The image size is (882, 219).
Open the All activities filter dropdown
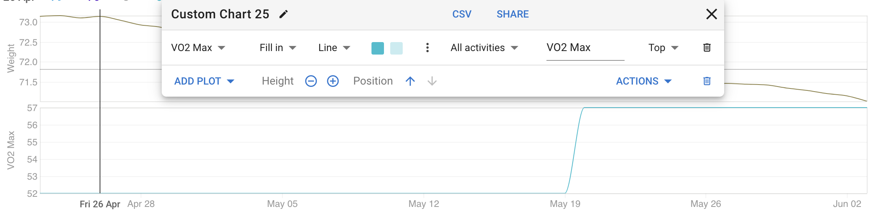[x=484, y=48]
